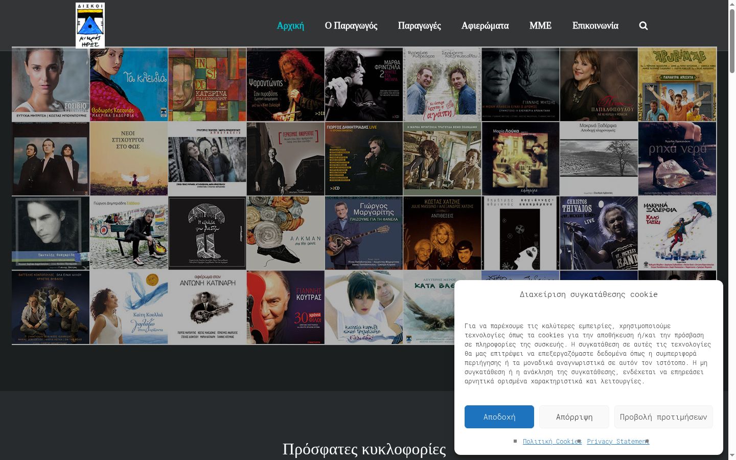The height and width of the screenshot is (460, 736).
Task: Open the Επικοινωνία page
Action: 595,26
